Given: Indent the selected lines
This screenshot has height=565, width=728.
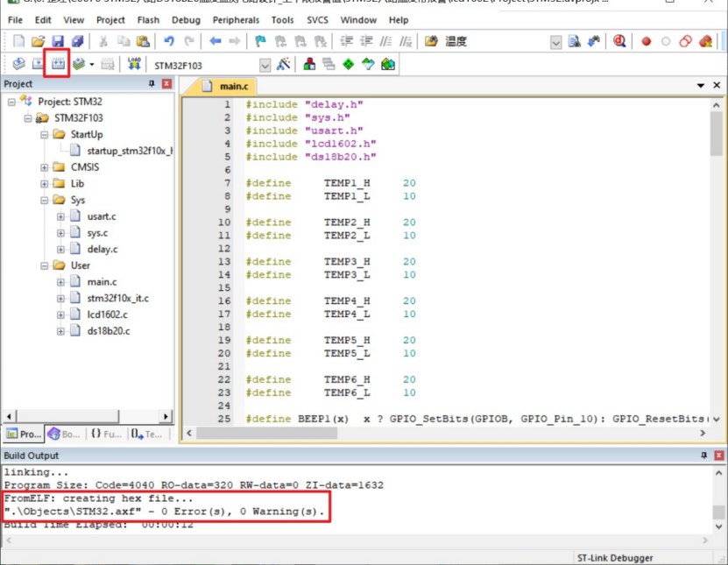Looking at the screenshot, I should (346, 41).
